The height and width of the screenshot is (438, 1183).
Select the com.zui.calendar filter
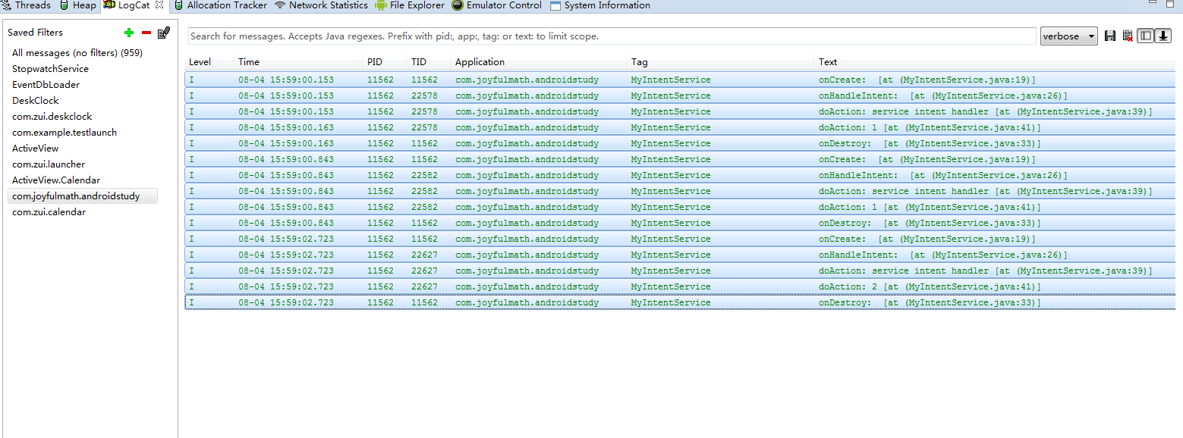[49, 212]
